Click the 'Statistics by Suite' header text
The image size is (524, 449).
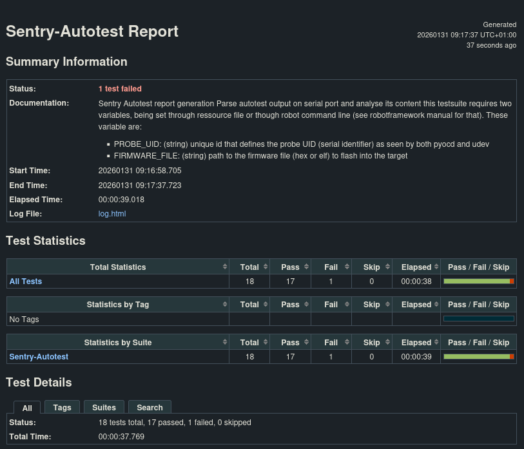[118, 343]
